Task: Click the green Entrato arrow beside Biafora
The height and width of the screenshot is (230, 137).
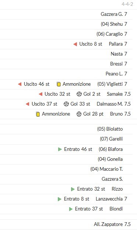Action: click(60, 149)
